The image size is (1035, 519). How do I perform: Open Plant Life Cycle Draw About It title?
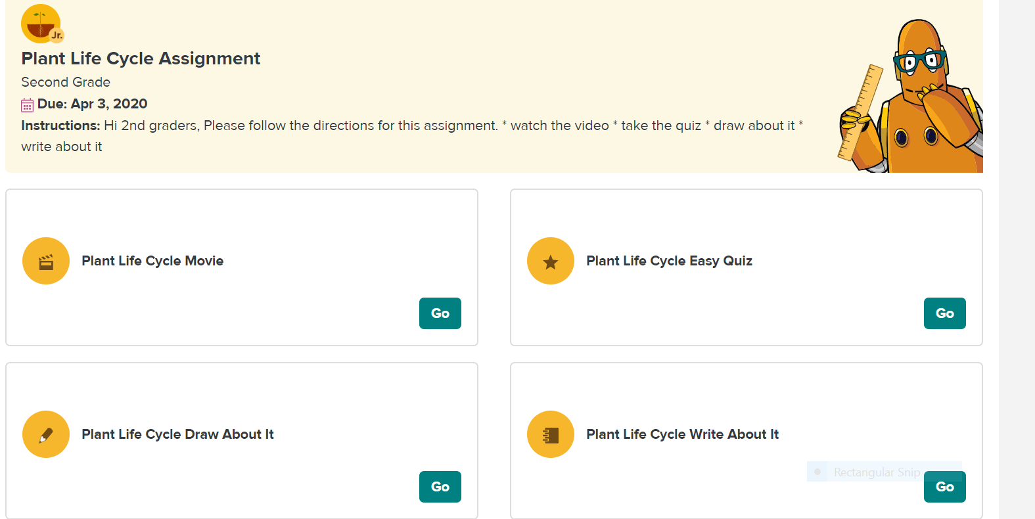[x=177, y=434]
